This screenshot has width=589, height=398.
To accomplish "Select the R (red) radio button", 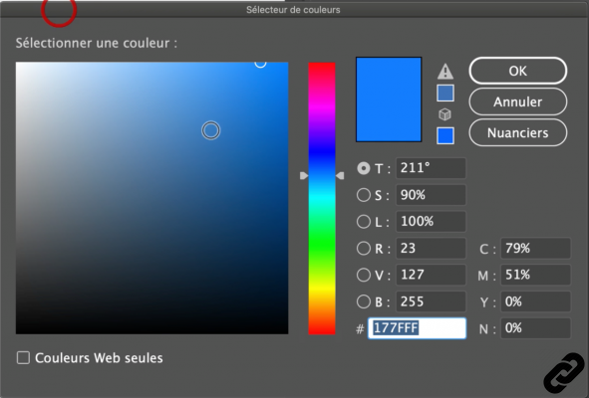I will coord(363,249).
